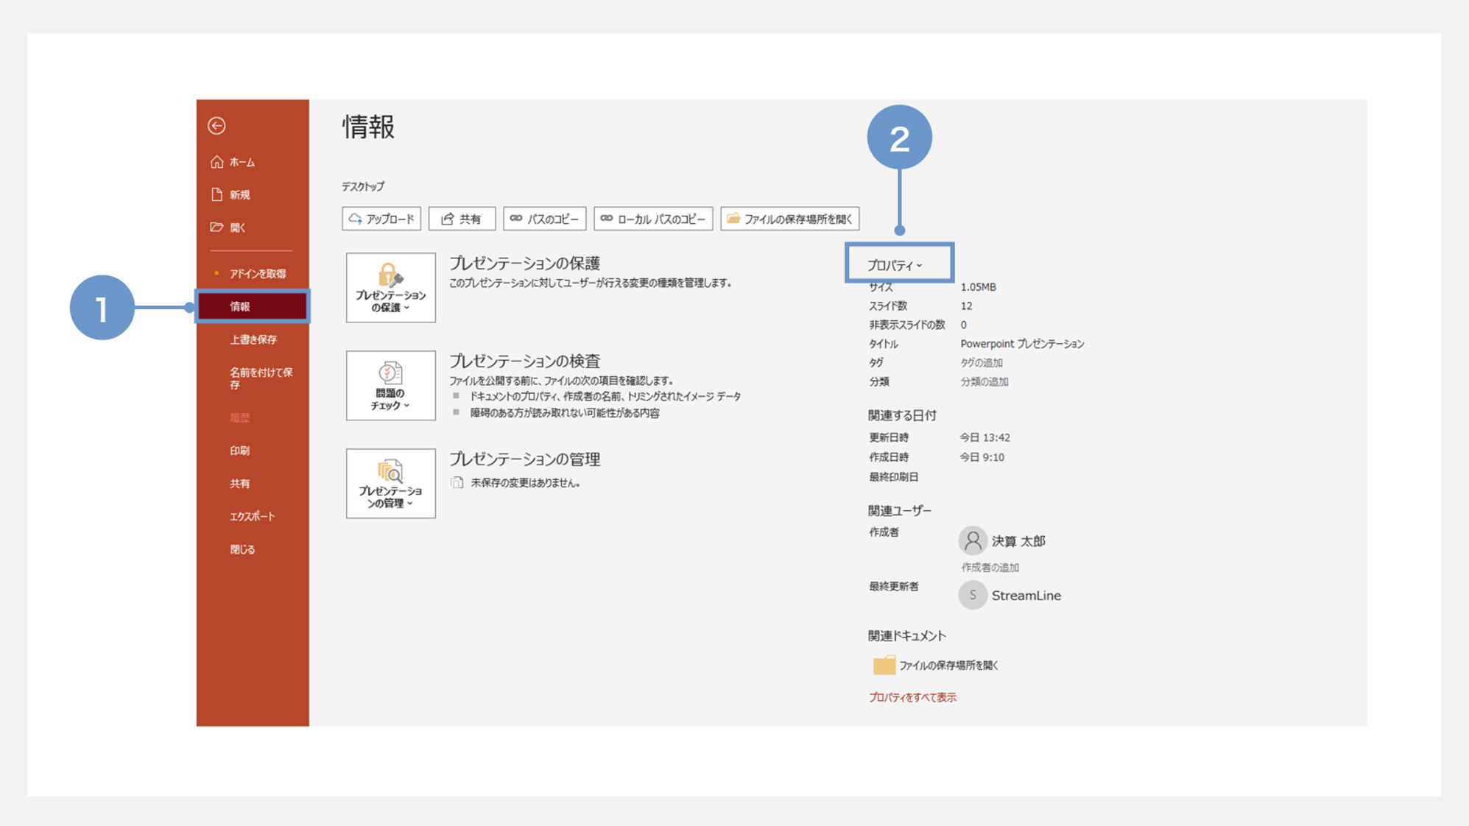Click author name 決算 太郎

[1018, 541]
